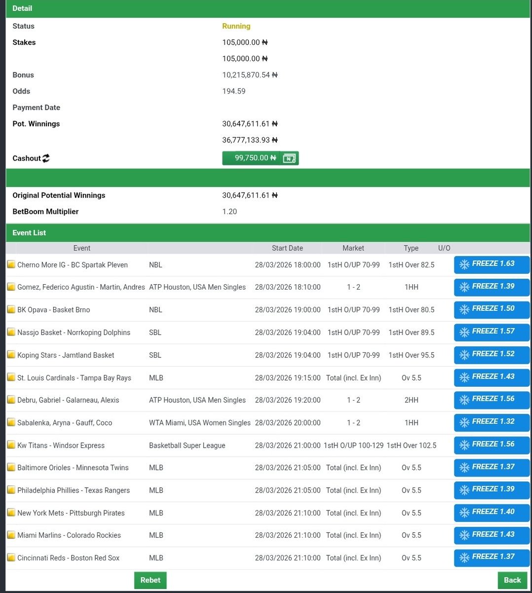Freeze Philadelphia Phillies bet at 1.39
Viewport: 532px width, 593px height.
pyautogui.click(x=492, y=490)
